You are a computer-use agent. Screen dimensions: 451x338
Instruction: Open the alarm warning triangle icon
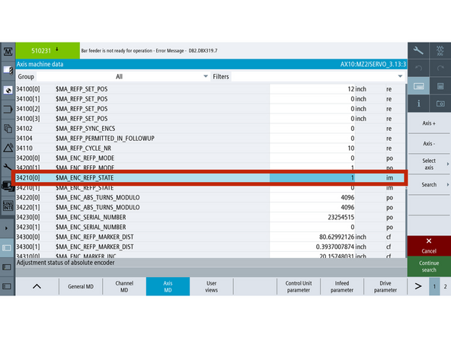(8, 148)
